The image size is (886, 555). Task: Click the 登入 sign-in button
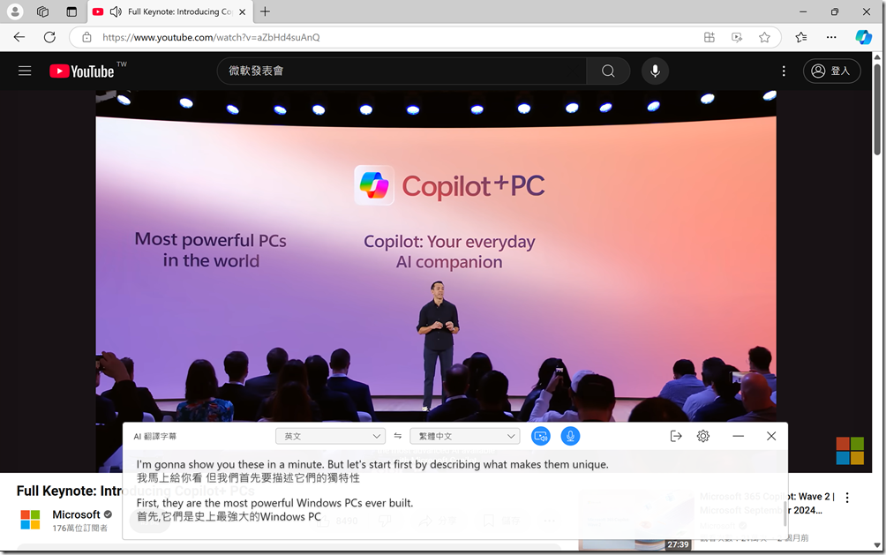(832, 71)
